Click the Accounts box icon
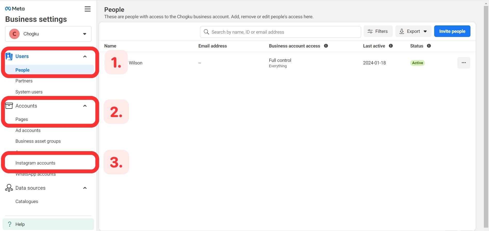This screenshot has height=231, width=489. [x=9, y=106]
